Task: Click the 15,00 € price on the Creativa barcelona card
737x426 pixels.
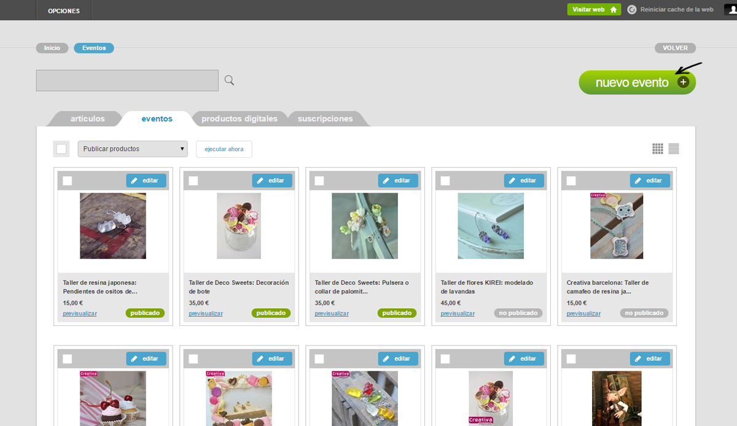Action: click(576, 303)
